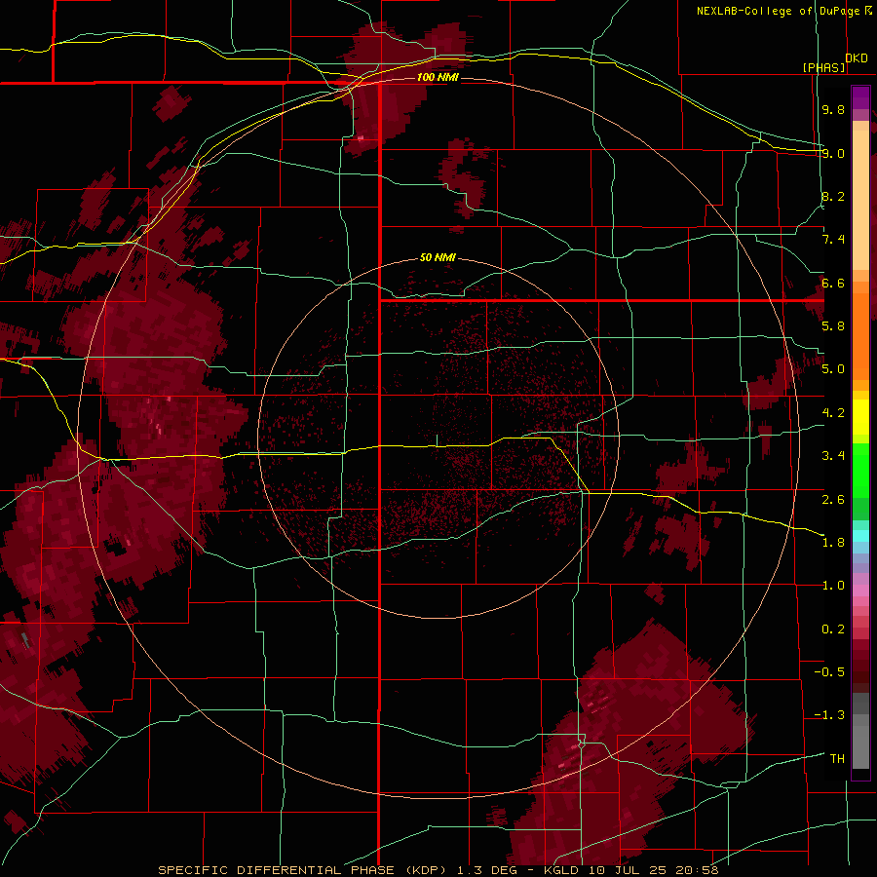Click the [PHAS] legend heading
Viewport: 877px width, 877px height.
click(824, 67)
